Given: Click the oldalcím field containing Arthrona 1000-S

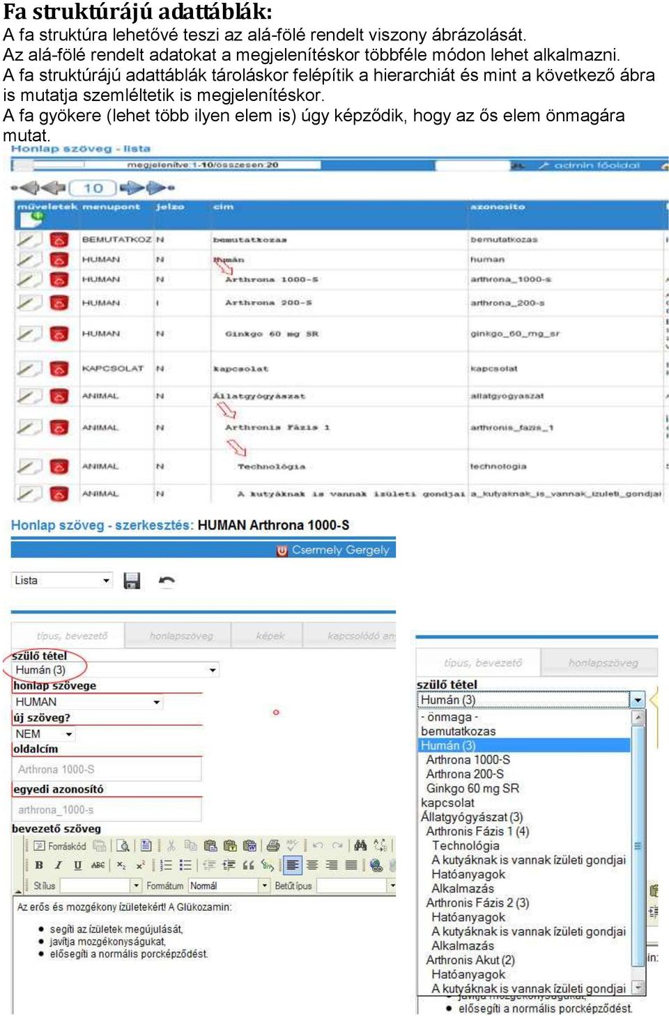Looking at the screenshot, I should click(107, 769).
